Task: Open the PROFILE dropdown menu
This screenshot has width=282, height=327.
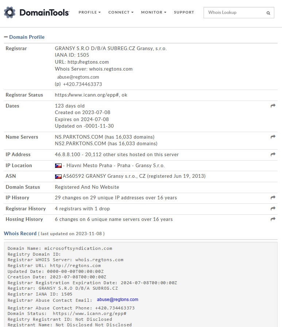Action: click(x=89, y=12)
